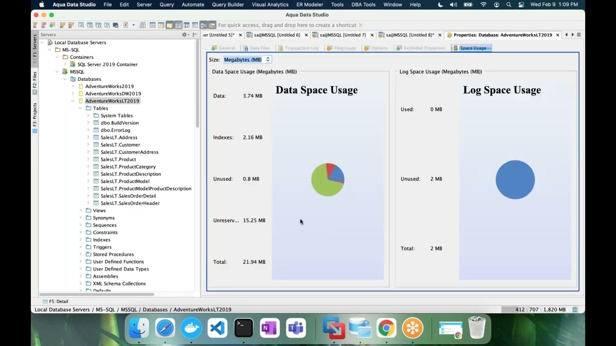This screenshot has width=616, height=346.
Task: Open the F1: Servers side panel tab
Action: [x=35, y=49]
